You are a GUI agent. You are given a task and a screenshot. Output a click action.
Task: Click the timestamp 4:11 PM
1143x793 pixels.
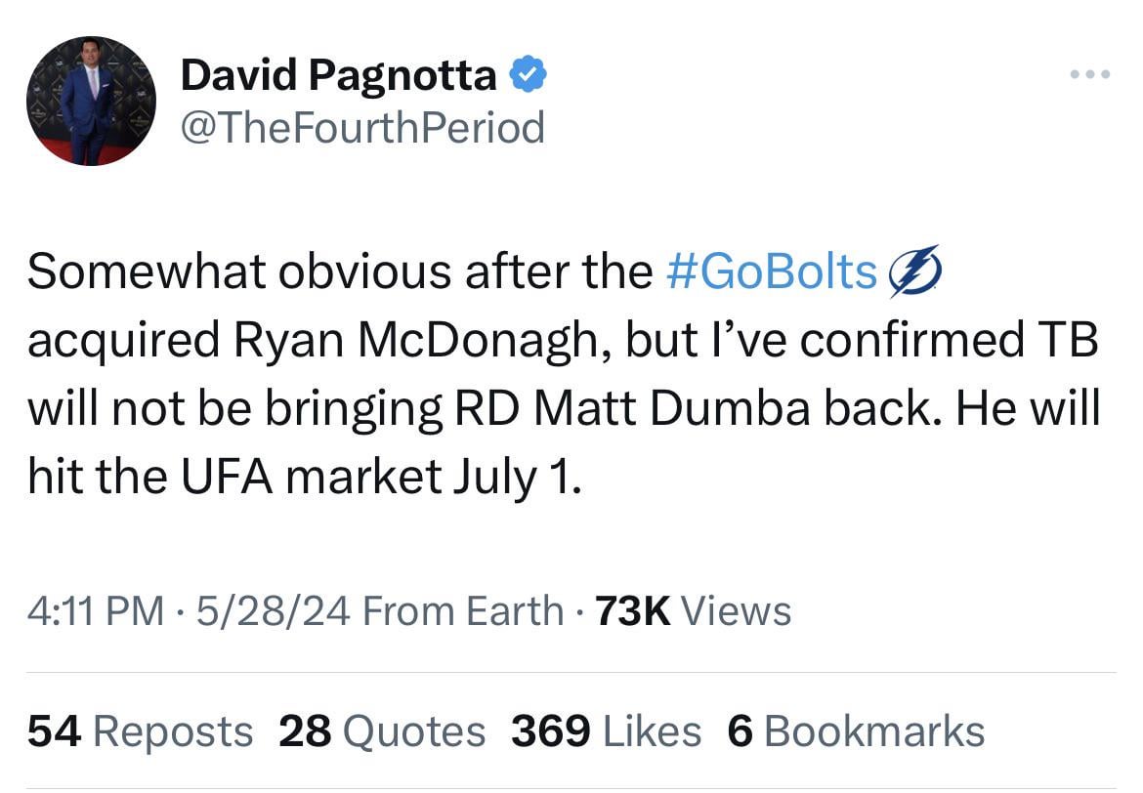pos(95,610)
